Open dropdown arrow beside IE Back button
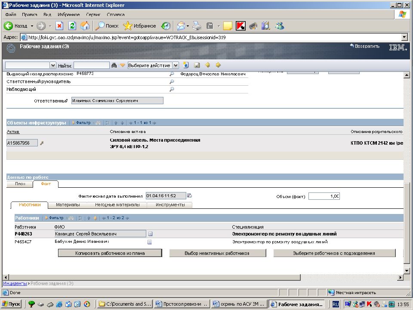Viewport: 413px width, 310px height. (x=32, y=26)
